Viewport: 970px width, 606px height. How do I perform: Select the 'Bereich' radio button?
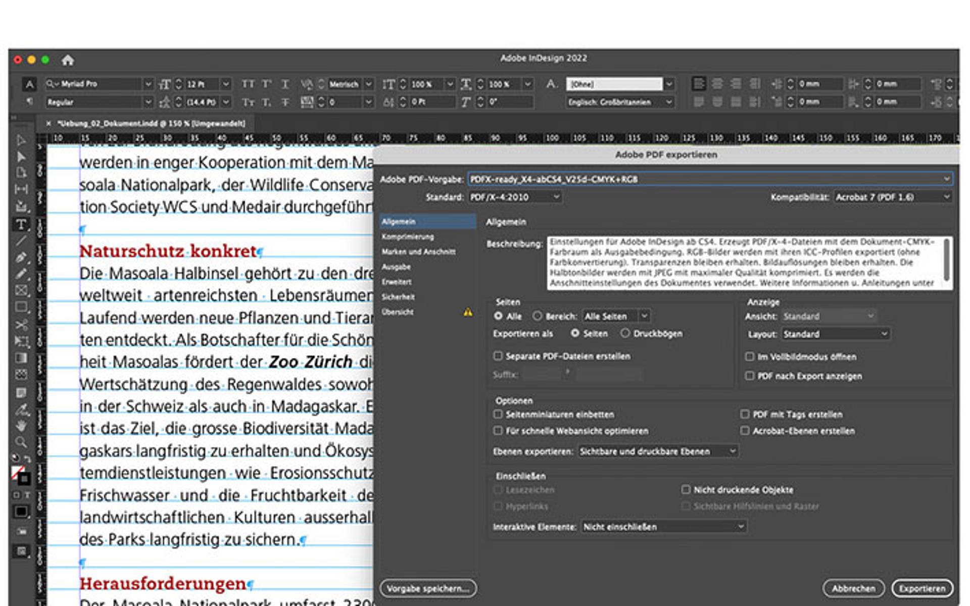pyautogui.click(x=538, y=316)
